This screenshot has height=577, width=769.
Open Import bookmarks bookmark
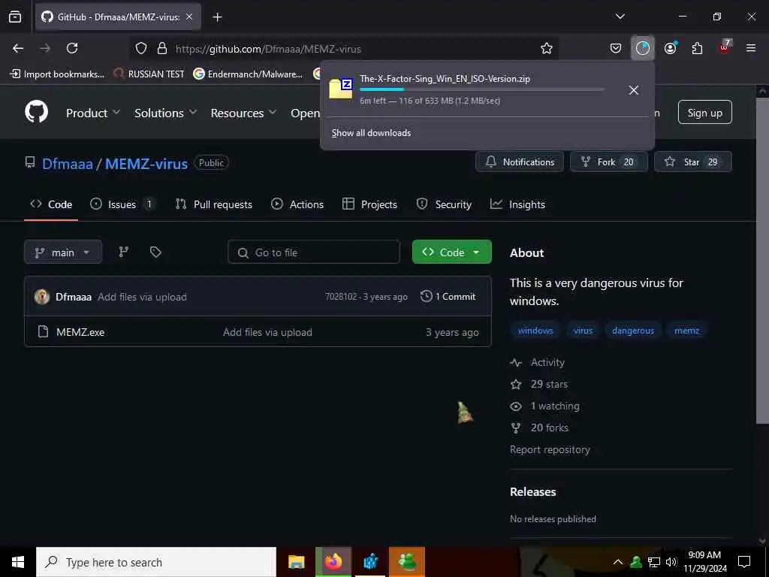57,74
